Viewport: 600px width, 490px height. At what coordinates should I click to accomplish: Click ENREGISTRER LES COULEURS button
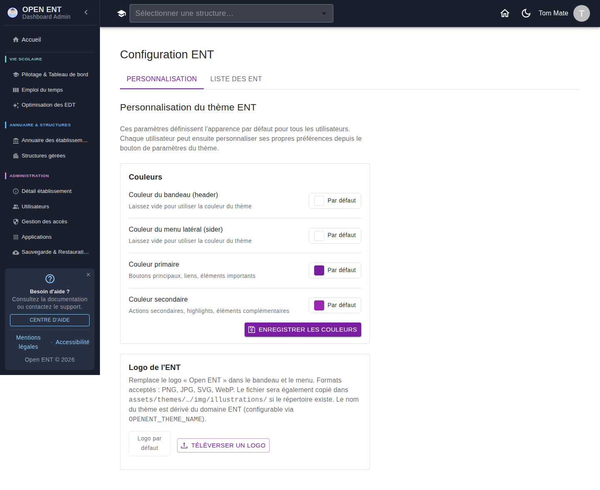[x=303, y=330]
